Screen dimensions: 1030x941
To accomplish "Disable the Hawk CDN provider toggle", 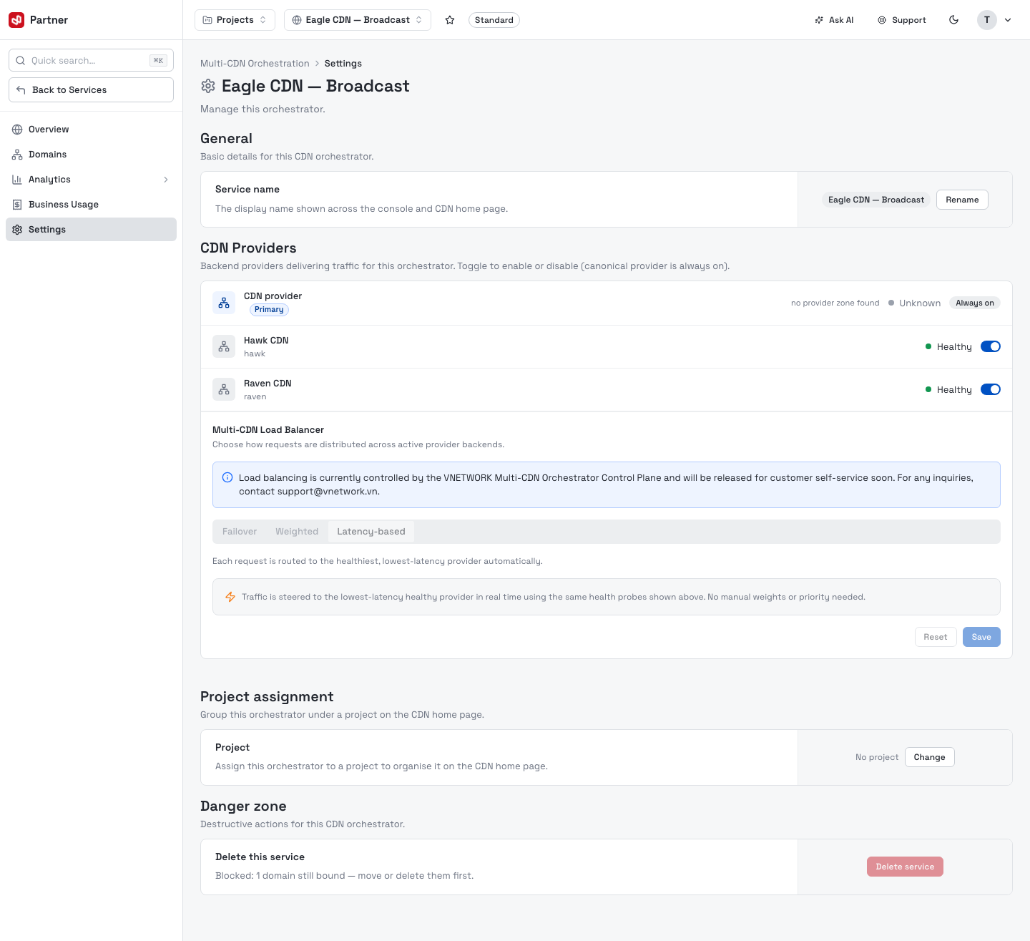I will [991, 346].
